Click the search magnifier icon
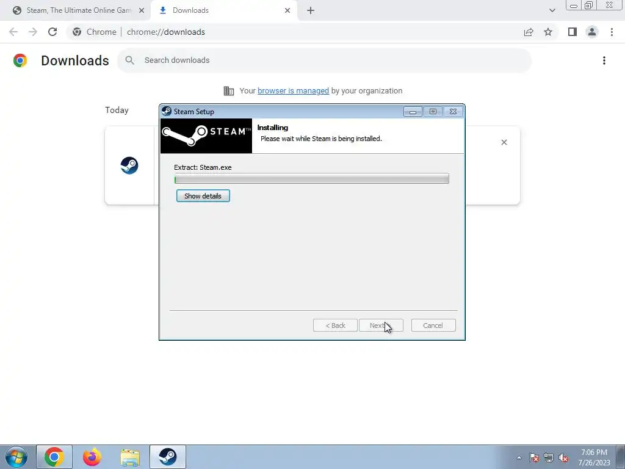This screenshot has height=469, width=625. pos(129,60)
